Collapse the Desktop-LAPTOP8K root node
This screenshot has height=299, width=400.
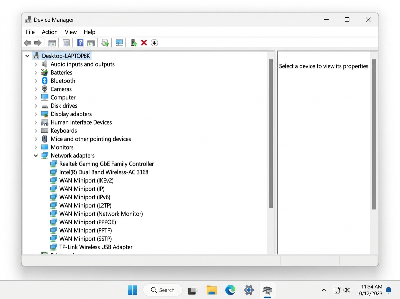[x=27, y=56]
